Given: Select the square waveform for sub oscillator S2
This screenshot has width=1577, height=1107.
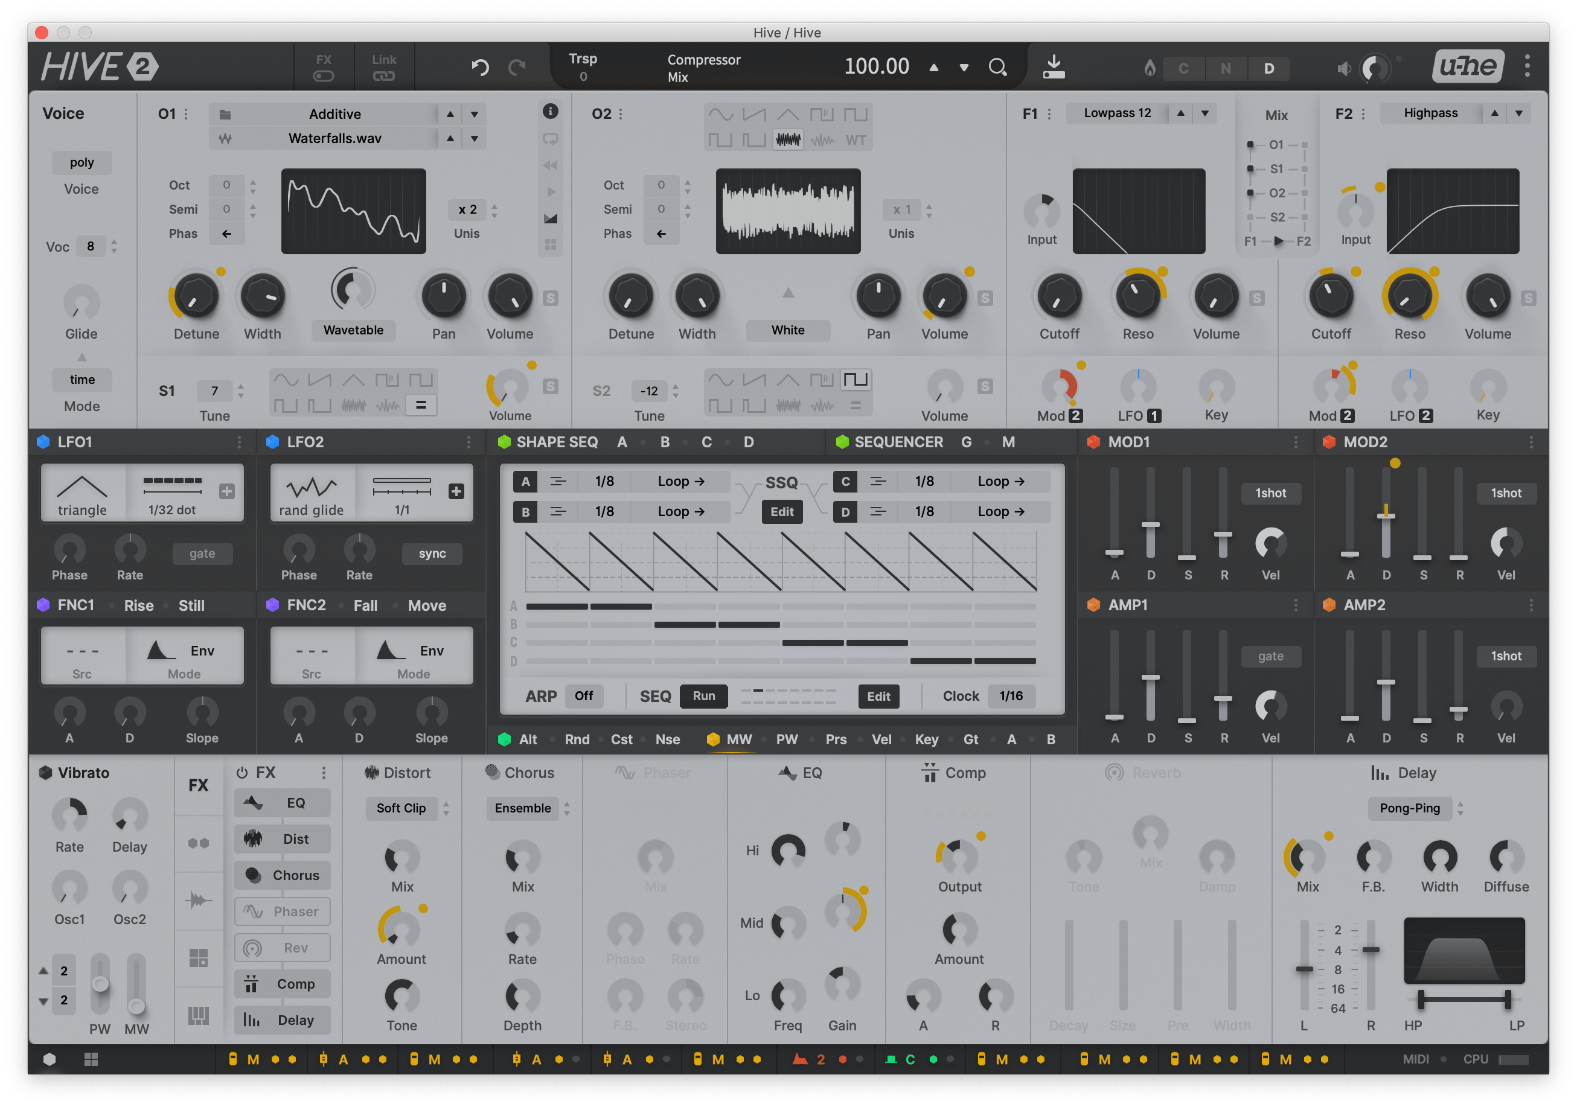Looking at the screenshot, I should [x=855, y=380].
